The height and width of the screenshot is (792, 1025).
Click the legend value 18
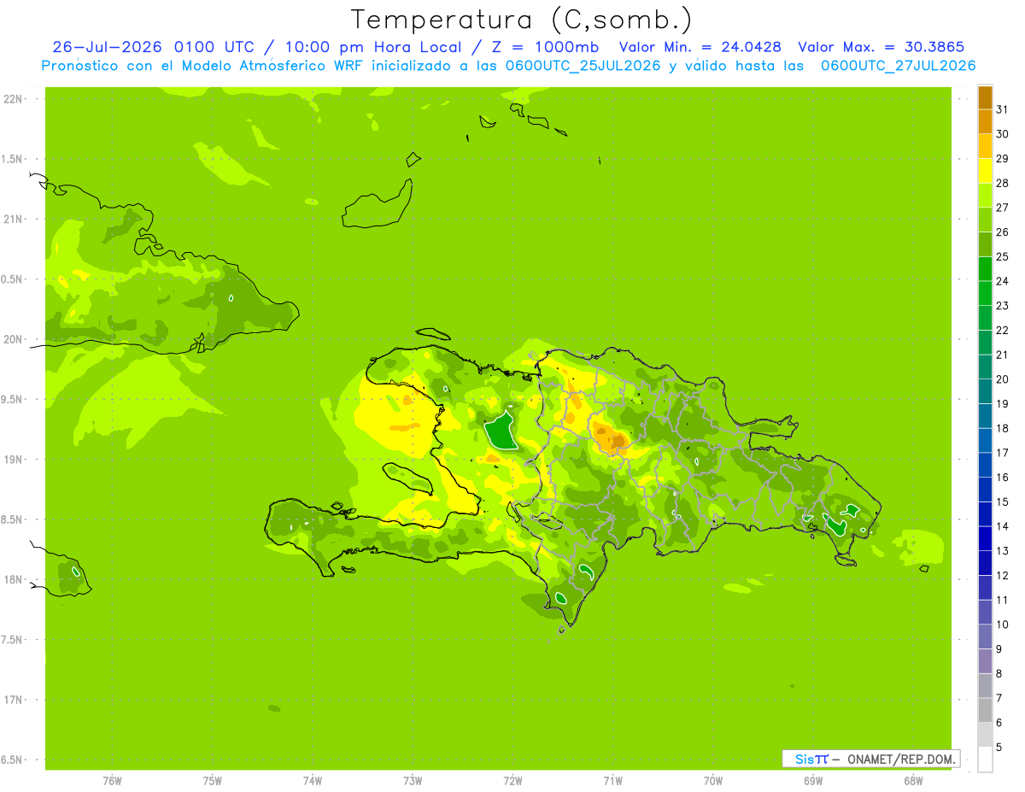1003,428
